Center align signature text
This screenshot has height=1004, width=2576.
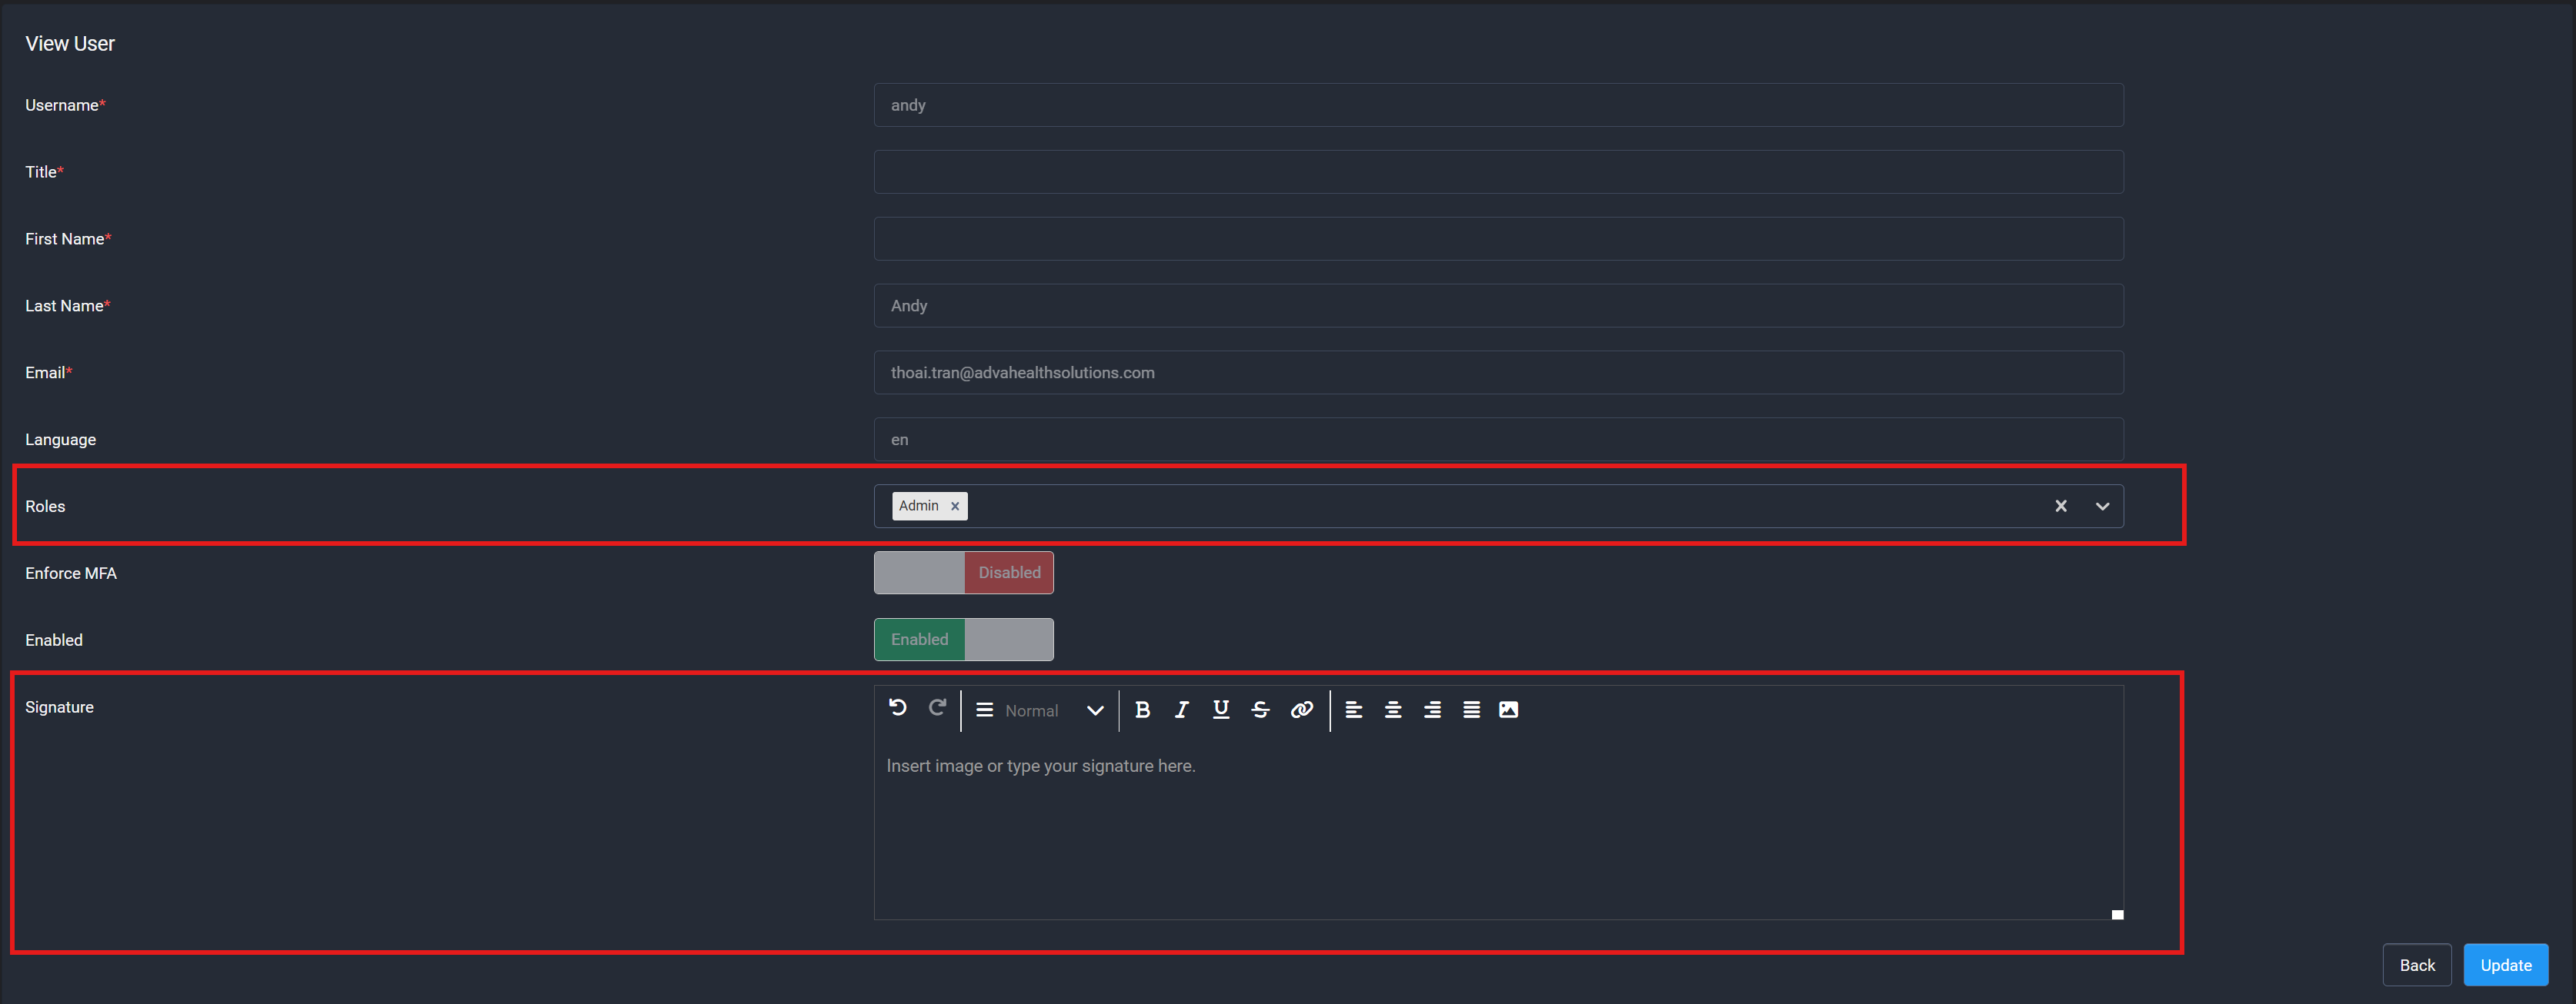point(1392,710)
